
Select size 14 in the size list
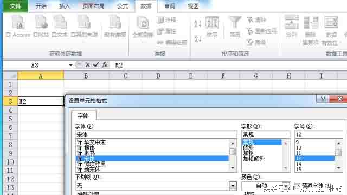314,164
